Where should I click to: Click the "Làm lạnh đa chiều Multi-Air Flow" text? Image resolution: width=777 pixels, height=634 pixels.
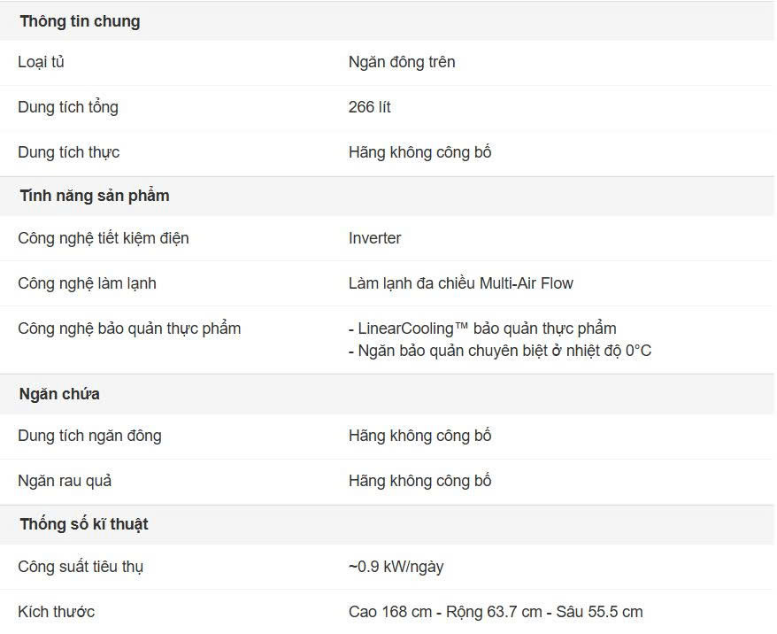461,283
